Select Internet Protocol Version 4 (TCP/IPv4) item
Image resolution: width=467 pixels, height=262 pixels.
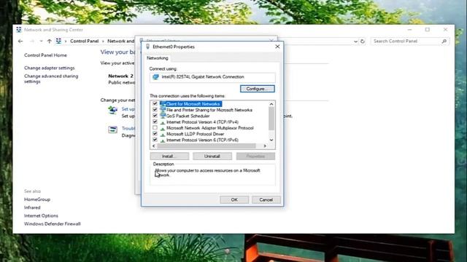point(202,122)
